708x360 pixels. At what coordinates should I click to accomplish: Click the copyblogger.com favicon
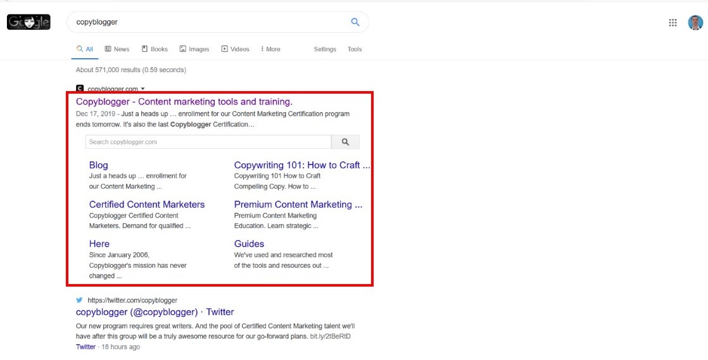80,89
